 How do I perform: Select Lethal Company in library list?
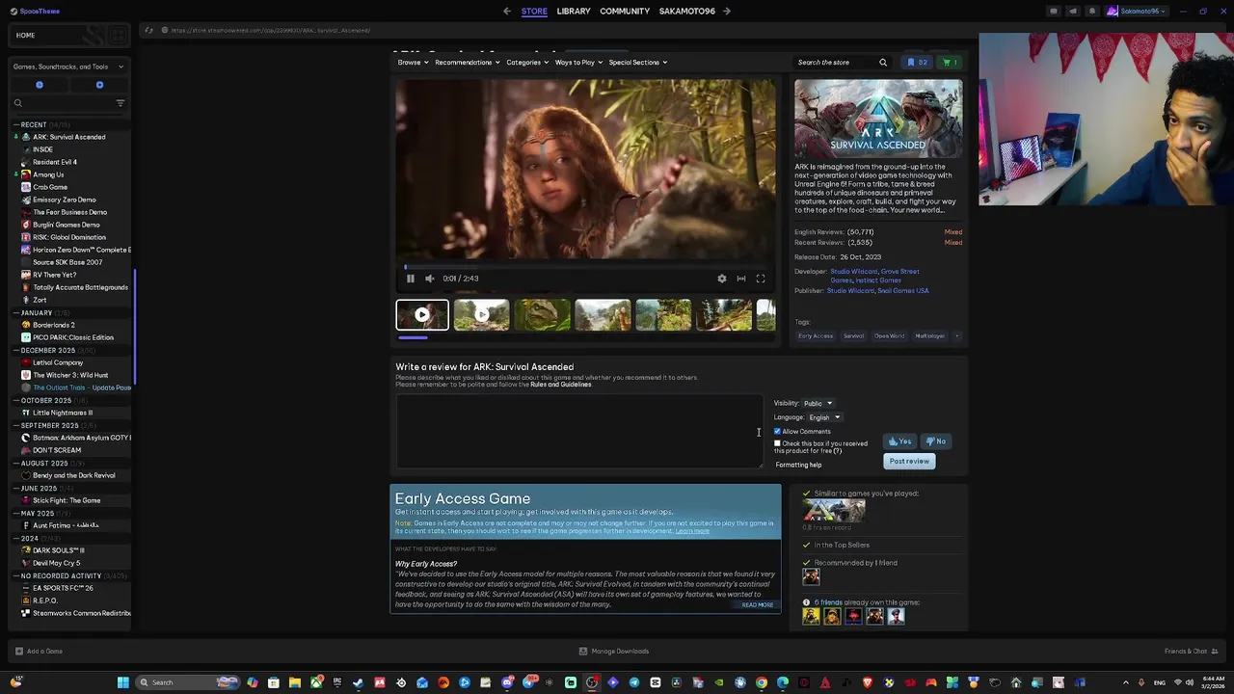58,362
